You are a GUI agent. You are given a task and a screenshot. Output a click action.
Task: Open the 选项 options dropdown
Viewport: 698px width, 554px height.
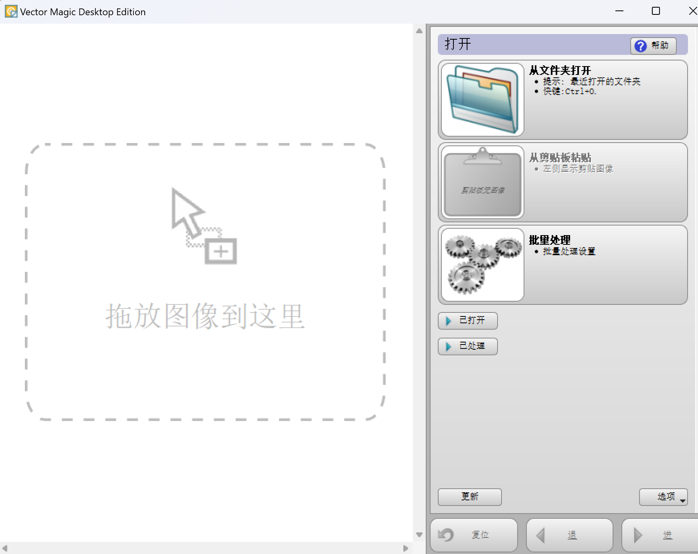pos(663,497)
